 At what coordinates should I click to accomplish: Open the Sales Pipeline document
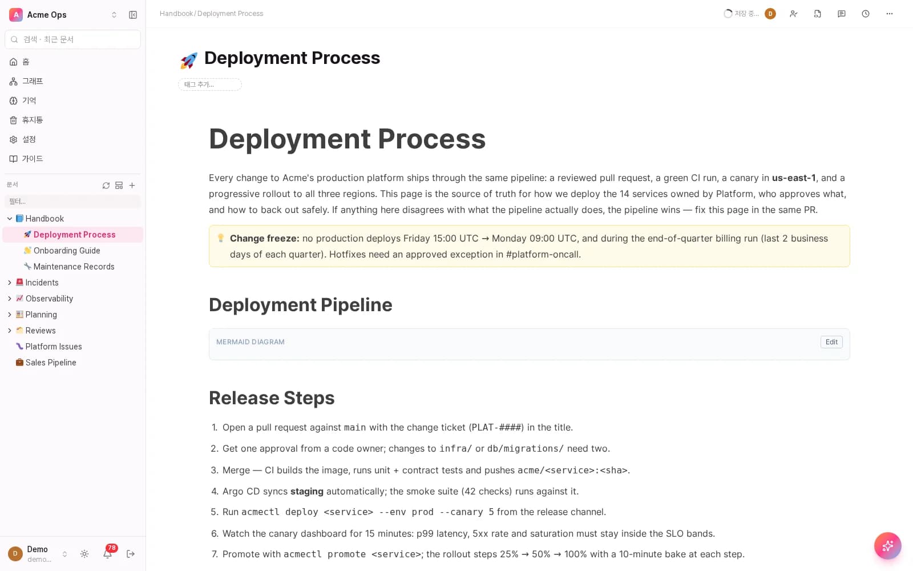click(x=73, y=363)
